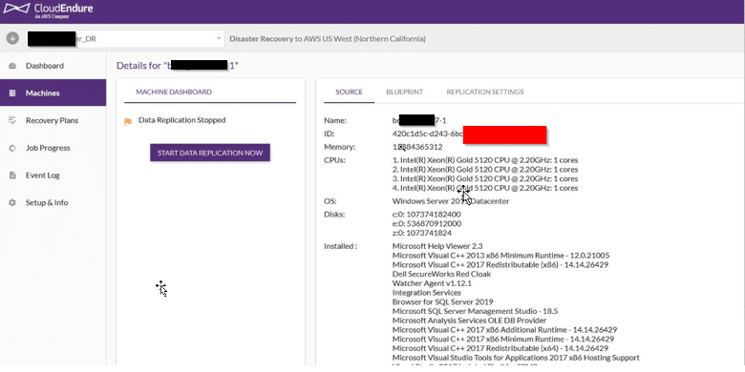
Task: Click the Details for machine heading
Action: click(178, 66)
